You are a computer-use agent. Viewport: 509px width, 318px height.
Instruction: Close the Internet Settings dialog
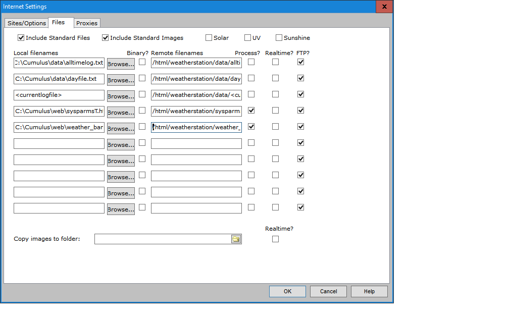[384, 7]
